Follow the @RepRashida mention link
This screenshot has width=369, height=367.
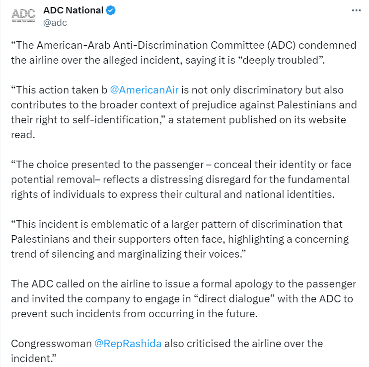pyautogui.click(x=128, y=344)
